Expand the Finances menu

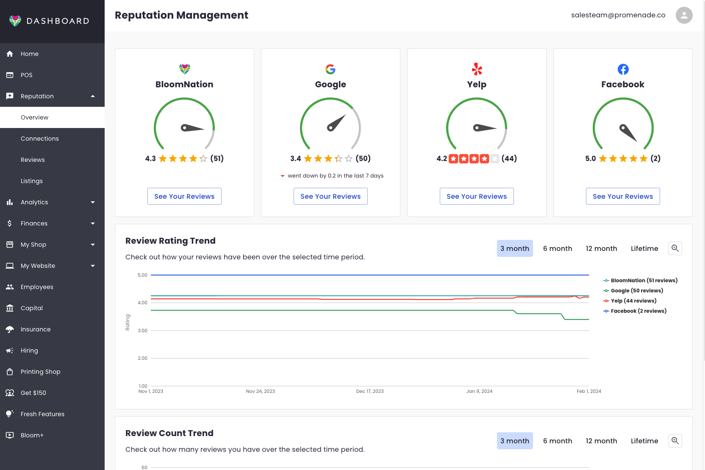click(x=92, y=223)
